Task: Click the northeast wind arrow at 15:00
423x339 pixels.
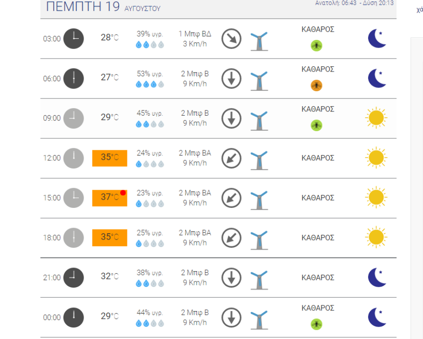Action: coord(231,197)
